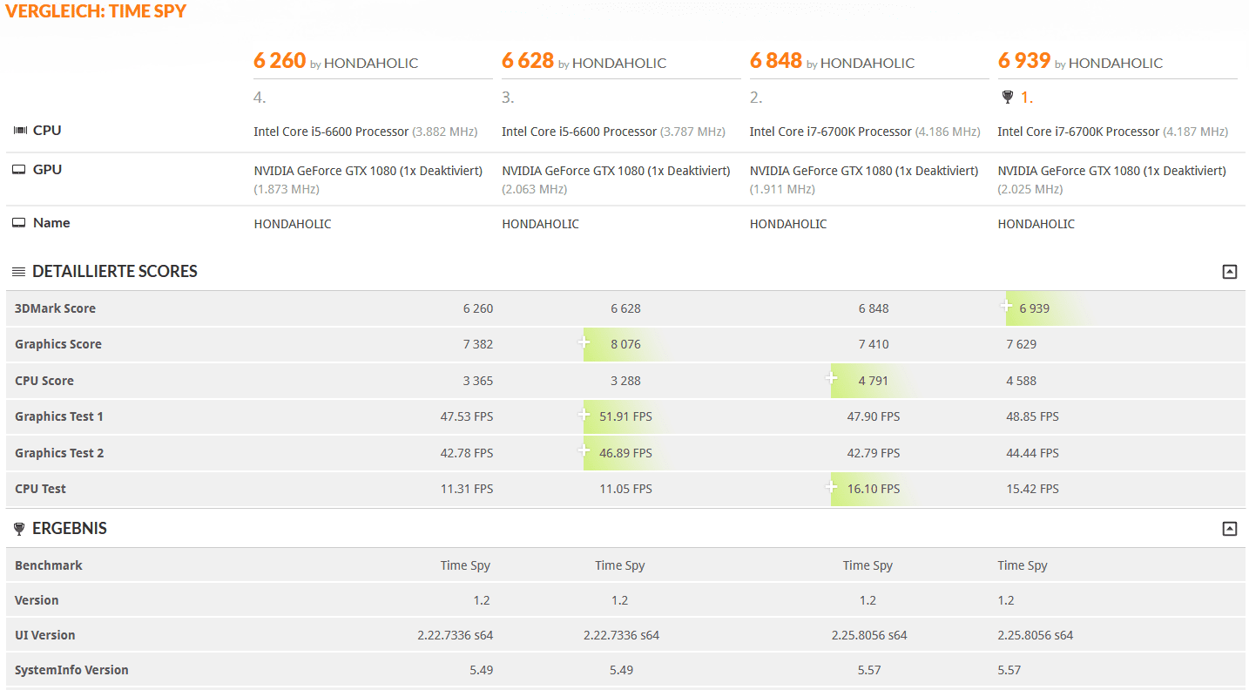Click the 7 629 graphics score value

click(x=1022, y=344)
